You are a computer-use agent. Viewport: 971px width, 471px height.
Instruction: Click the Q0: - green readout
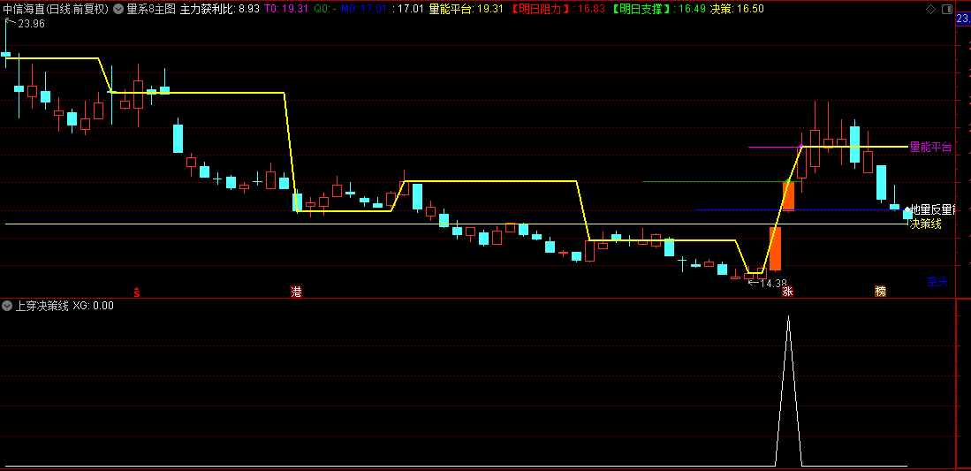coord(323,9)
